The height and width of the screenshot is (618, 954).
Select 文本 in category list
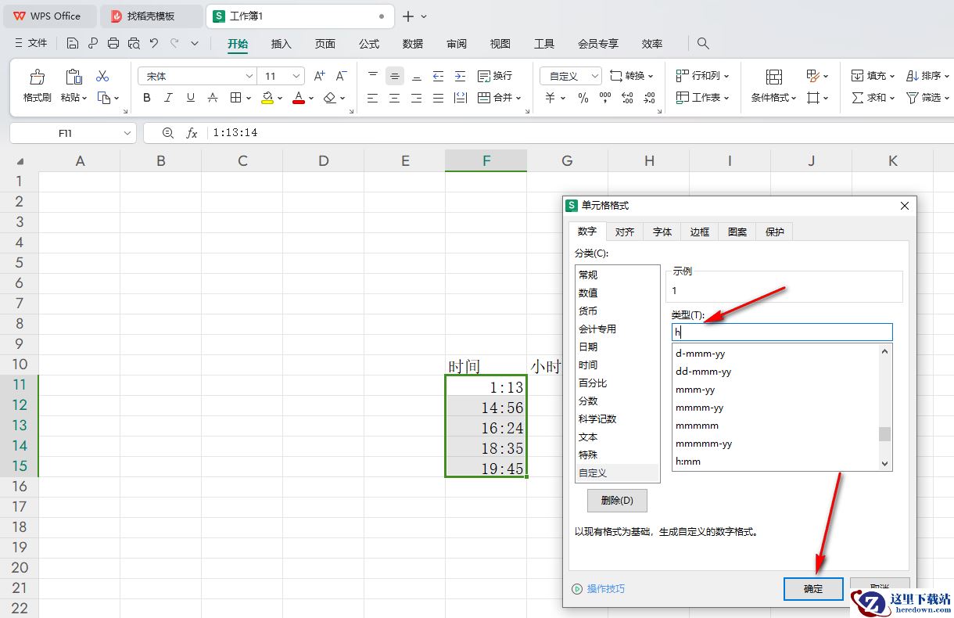[617, 437]
